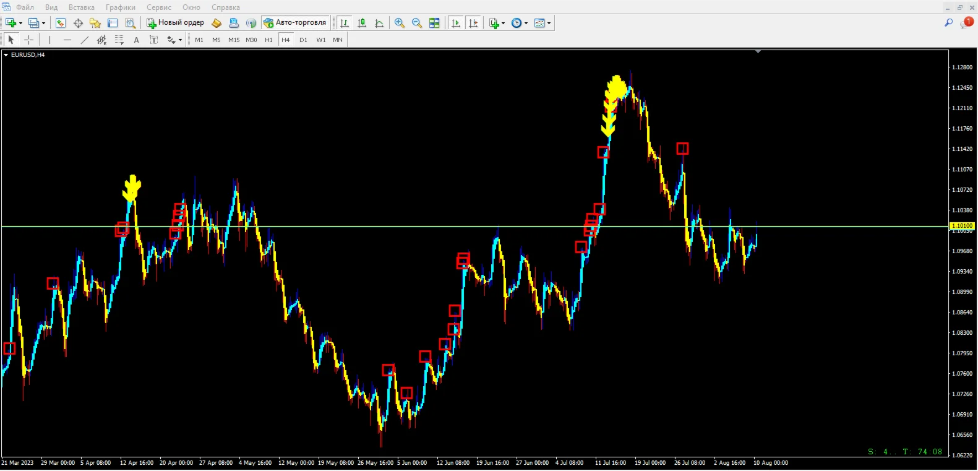Switch chart to M1 timeframe
The image size is (978, 471).
point(199,40)
